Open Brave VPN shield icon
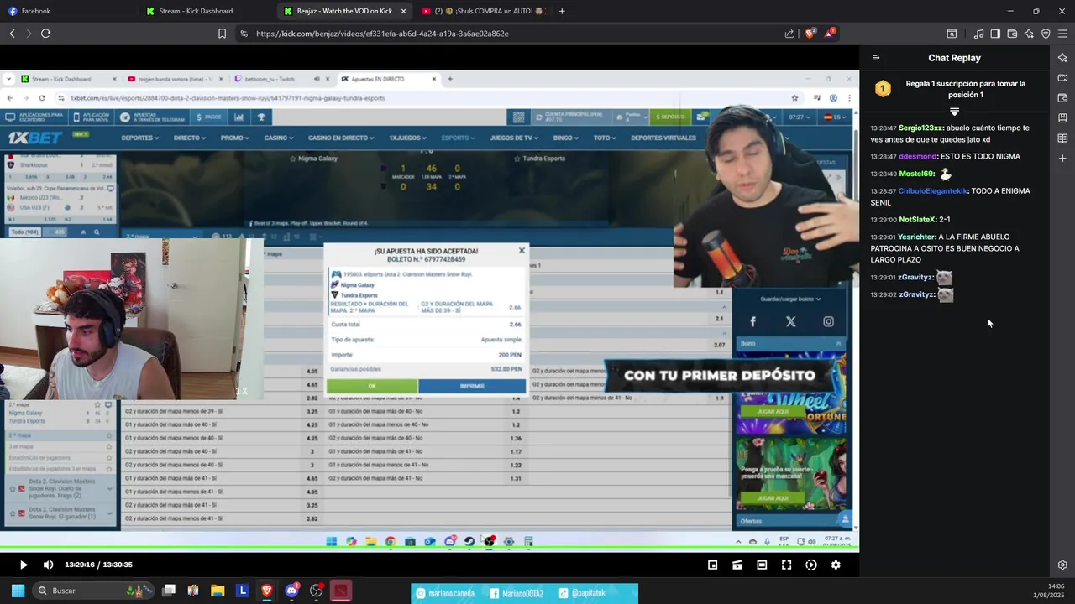The width and height of the screenshot is (1075, 604). [x=1046, y=34]
